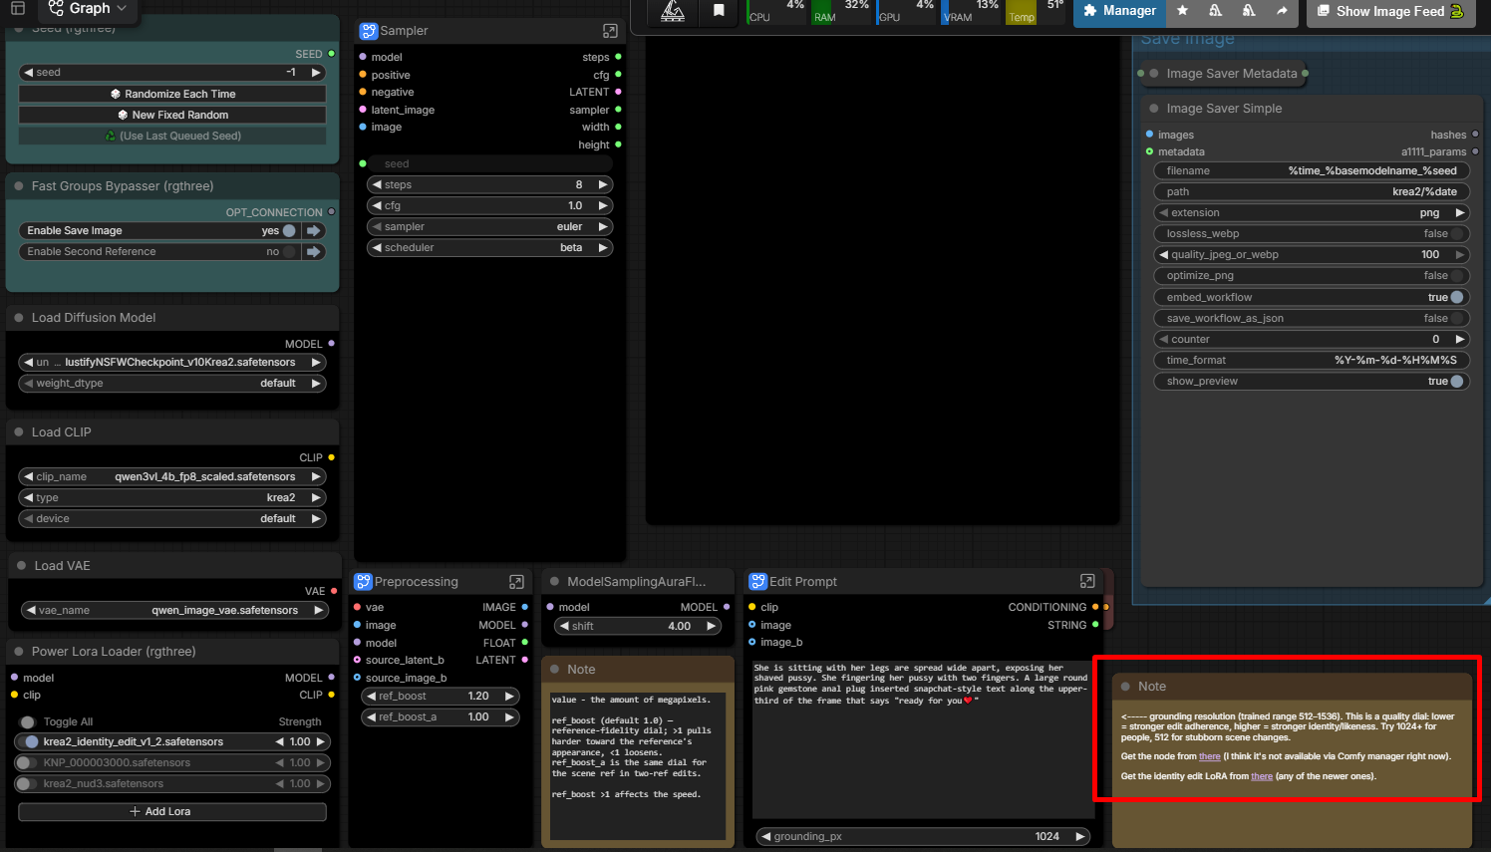Open the Manager menu

point(1120,11)
